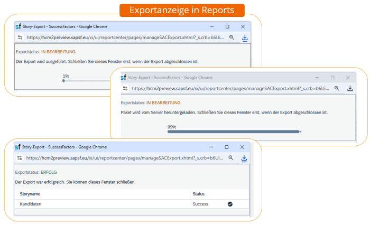
Task: Click the 1% percentage label
Action: [66, 76]
